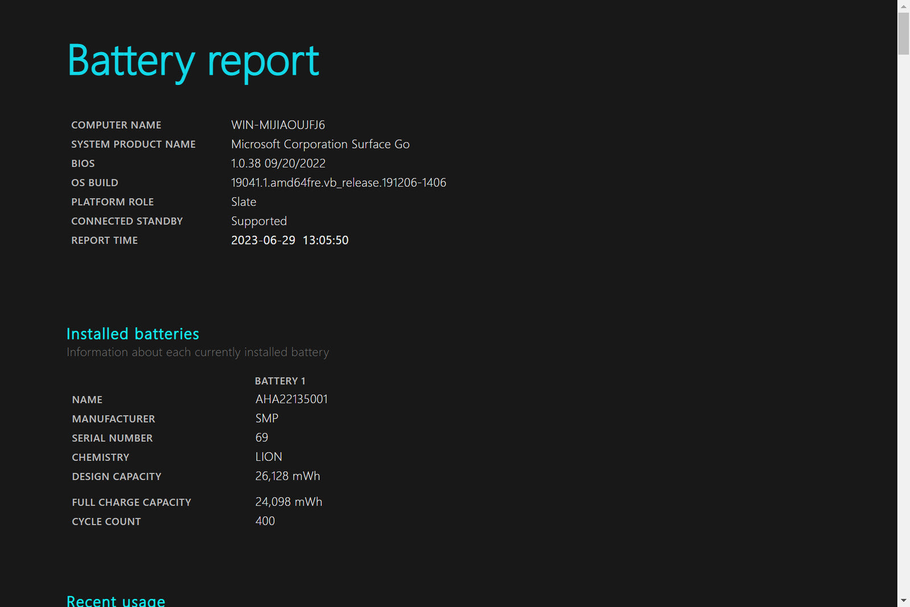
Task: Click battery name AHA22135001
Action: 291,399
